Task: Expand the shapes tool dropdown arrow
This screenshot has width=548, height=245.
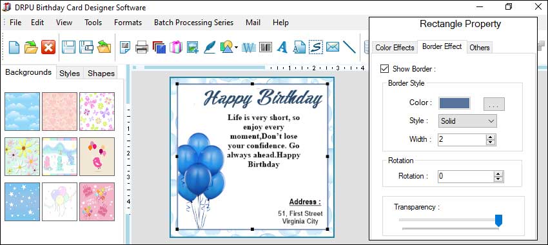Action: point(237,47)
